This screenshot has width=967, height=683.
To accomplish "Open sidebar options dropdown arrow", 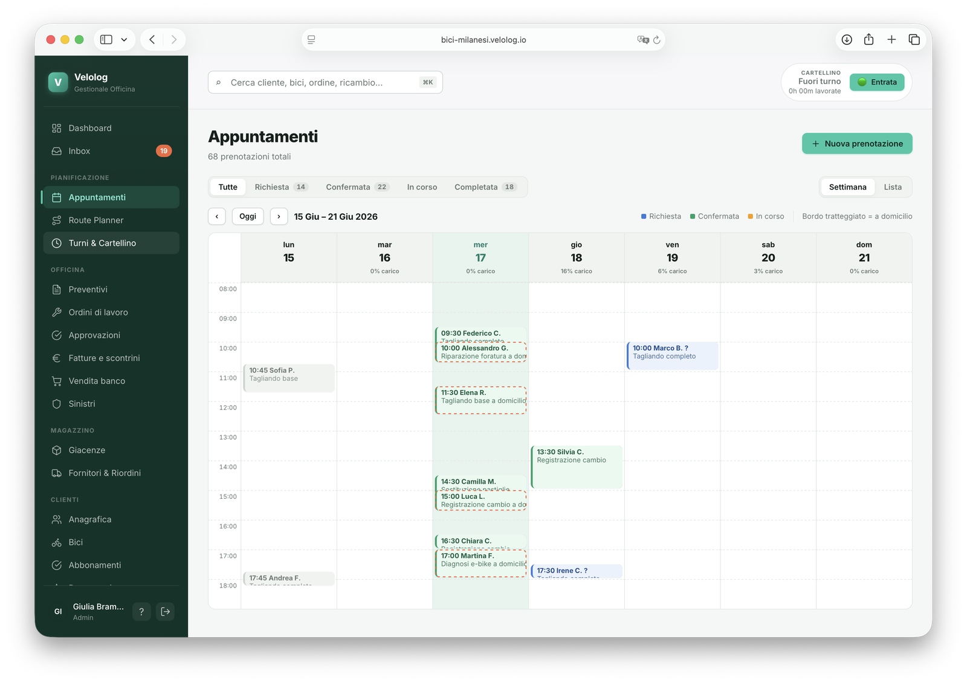I will (124, 40).
